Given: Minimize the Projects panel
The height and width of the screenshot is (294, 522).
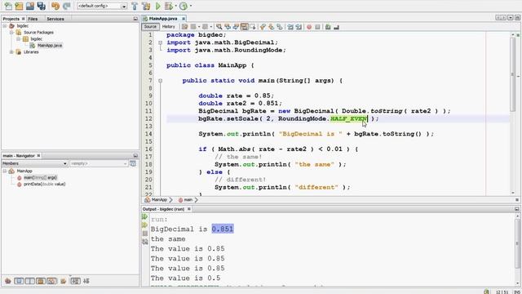Looking at the screenshot, I should pyautogui.click(x=135, y=19).
